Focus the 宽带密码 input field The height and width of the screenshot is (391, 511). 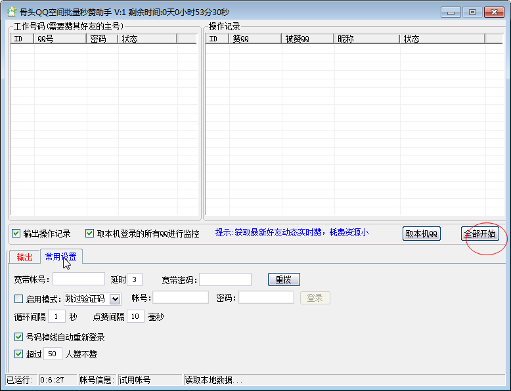coord(225,279)
